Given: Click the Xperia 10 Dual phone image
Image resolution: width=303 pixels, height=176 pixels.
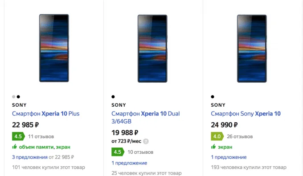Looking at the screenshot, I should 152,48.
